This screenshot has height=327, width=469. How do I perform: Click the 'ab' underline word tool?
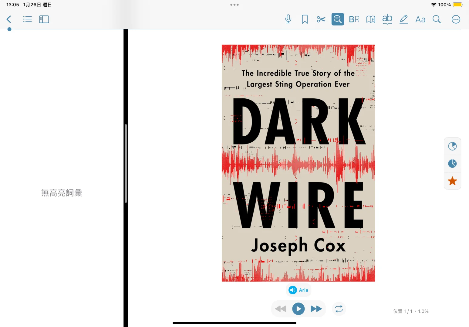tap(387, 19)
